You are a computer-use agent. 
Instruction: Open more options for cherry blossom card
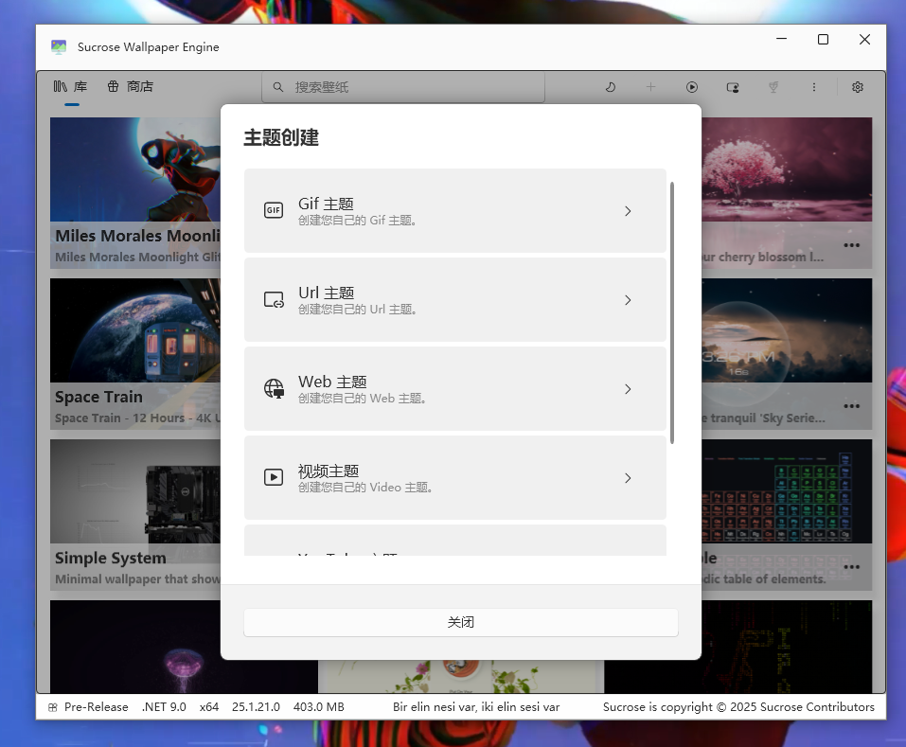click(x=851, y=245)
